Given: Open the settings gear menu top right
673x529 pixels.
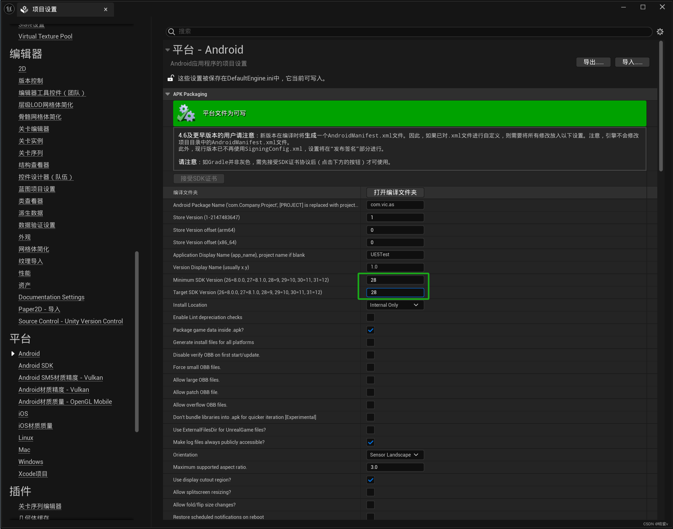Looking at the screenshot, I should tap(660, 31).
